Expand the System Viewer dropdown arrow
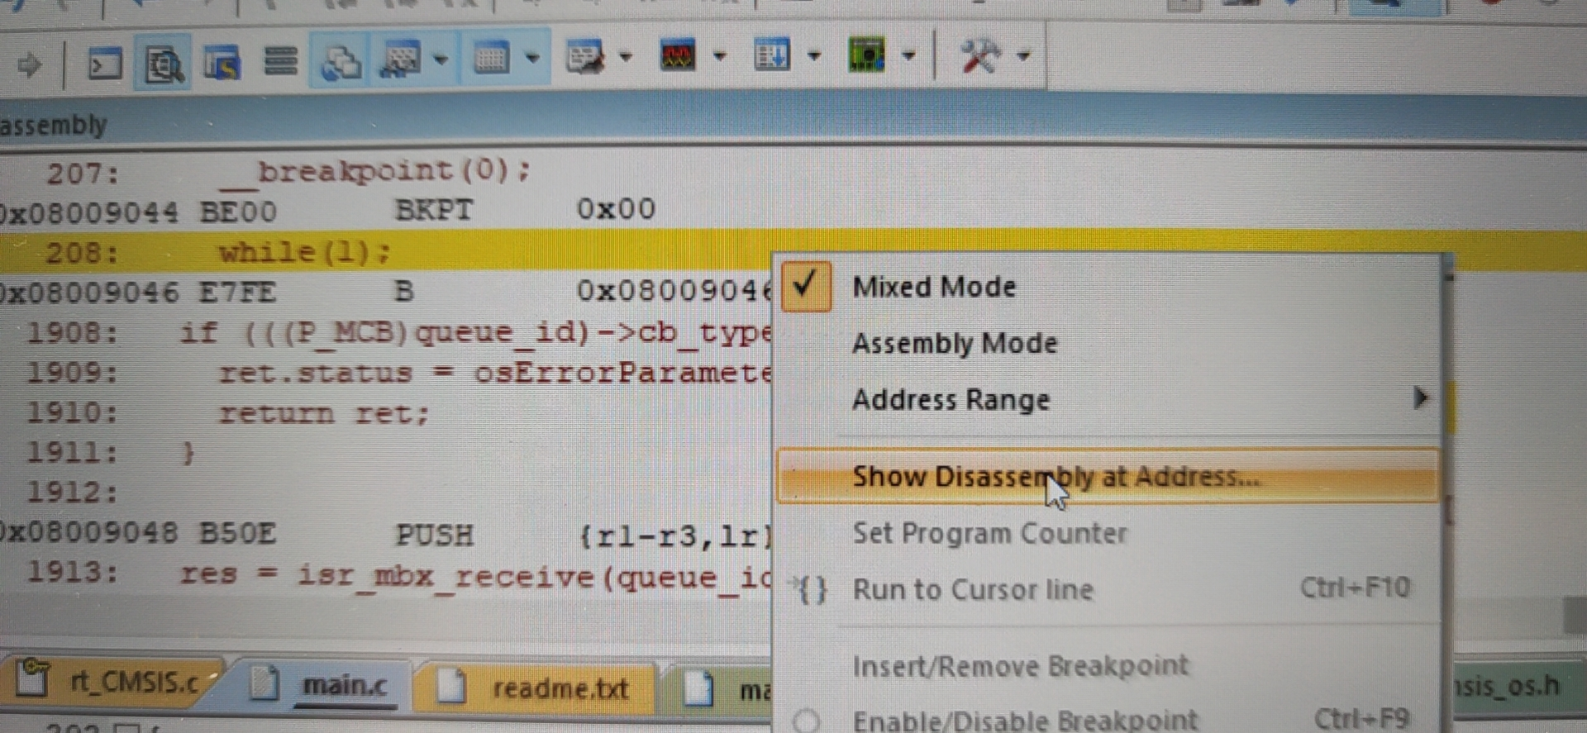The image size is (1587, 733). coord(909,56)
